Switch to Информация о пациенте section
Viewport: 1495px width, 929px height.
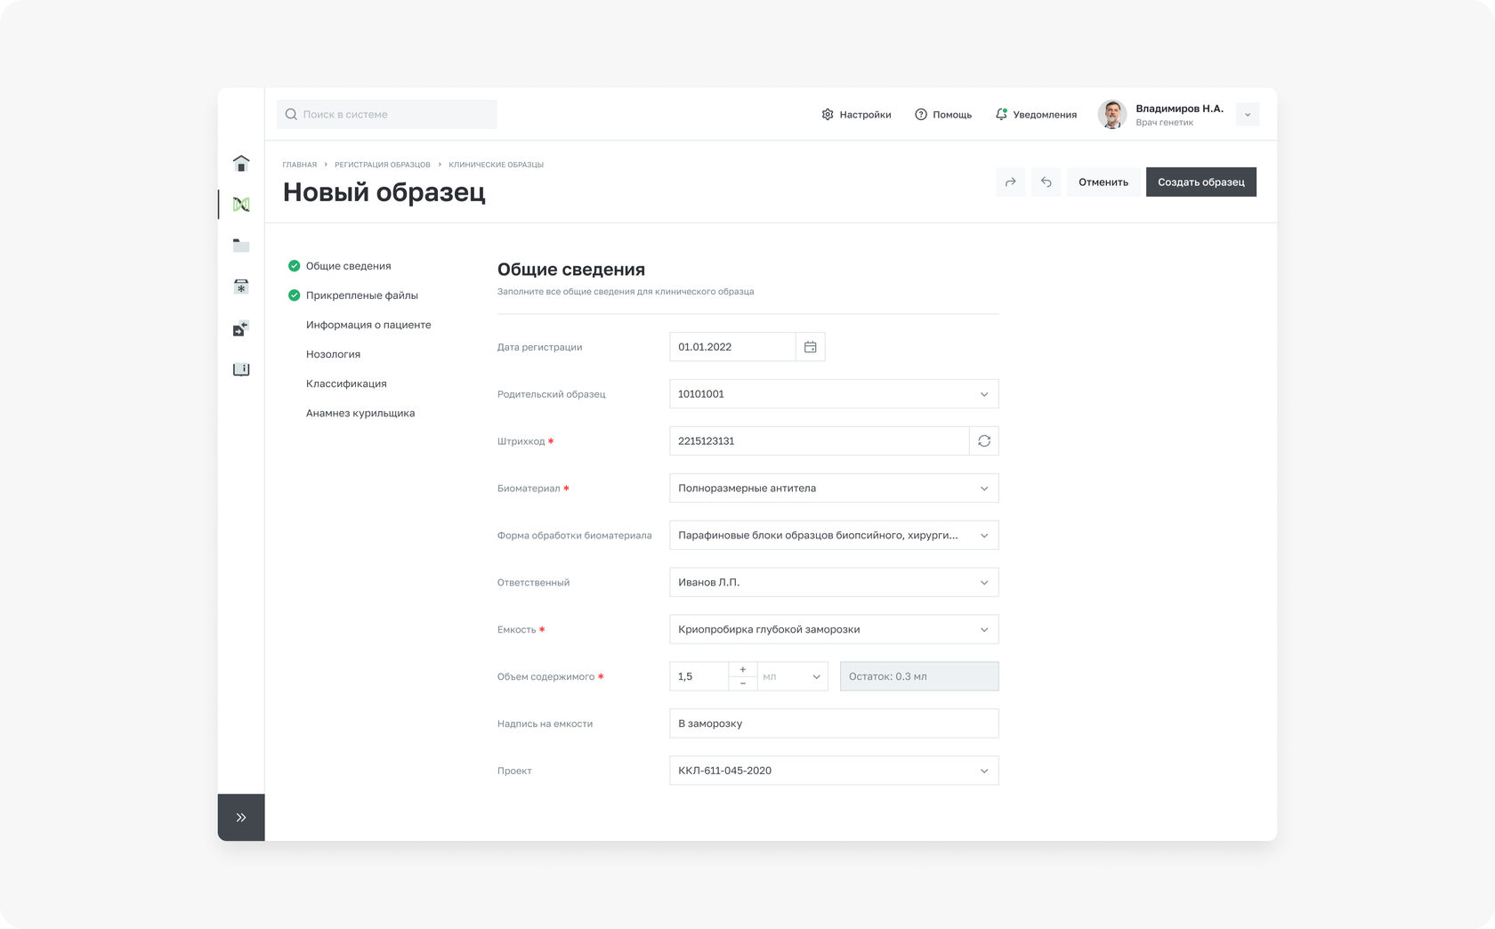pos(368,325)
